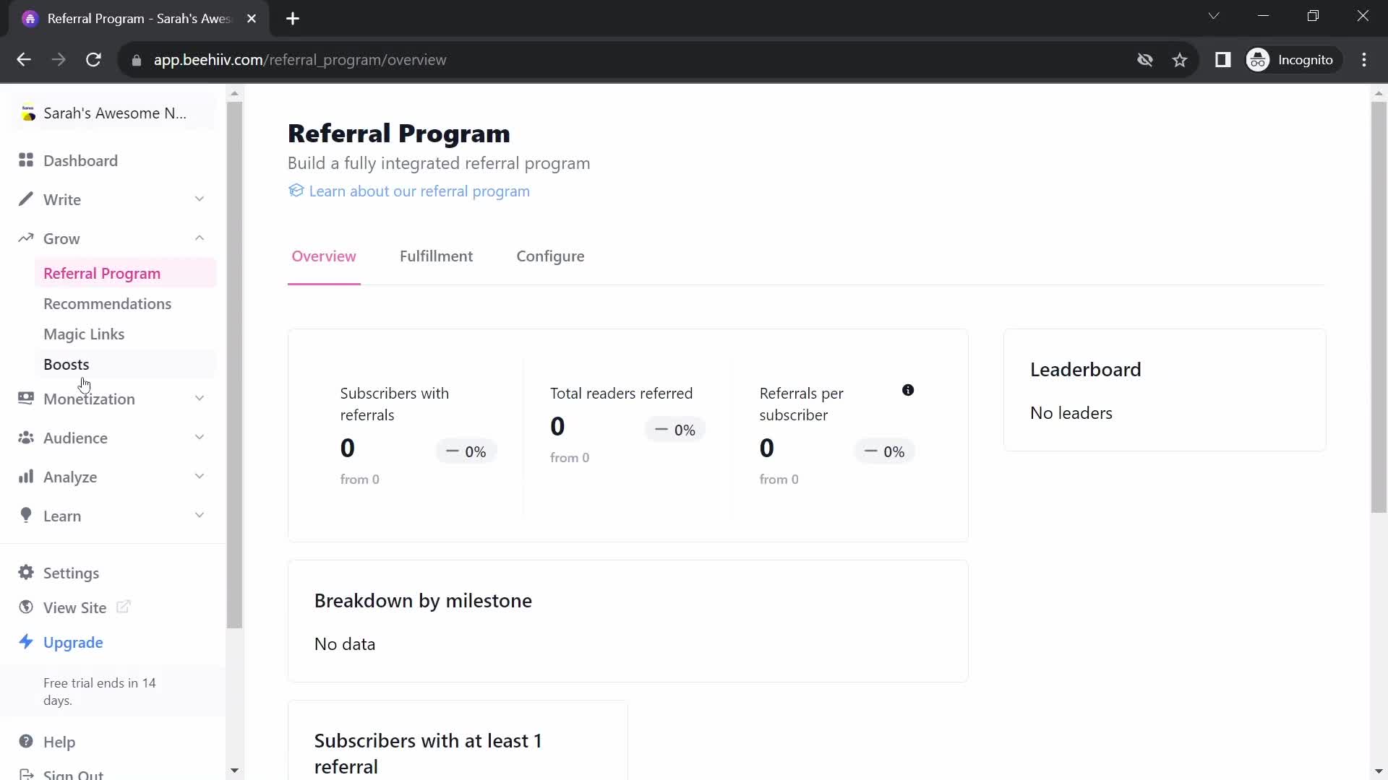Expand the Learn section chevron
Screen dimensions: 1388x780
[200, 515]
